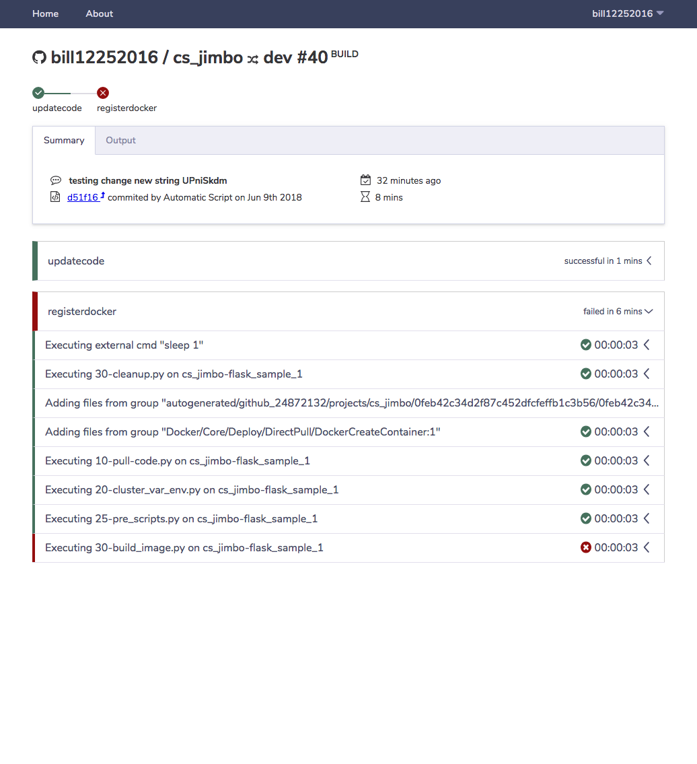
Task: Click the calendar icon beside 32 minutes ago
Action: tap(365, 180)
